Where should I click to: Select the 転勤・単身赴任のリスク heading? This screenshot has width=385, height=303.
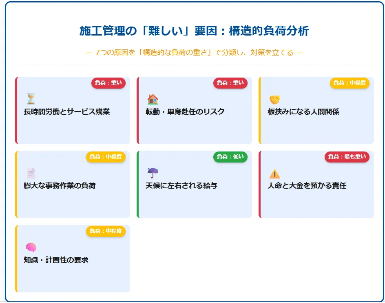click(185, 111)
